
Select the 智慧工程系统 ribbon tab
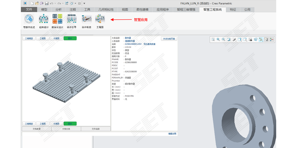[x=212, y=10]
